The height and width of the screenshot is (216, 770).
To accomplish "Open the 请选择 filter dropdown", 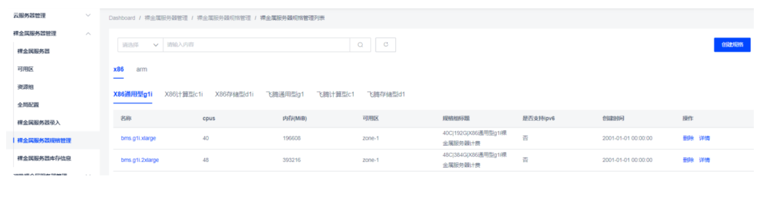I will (140, 45).
